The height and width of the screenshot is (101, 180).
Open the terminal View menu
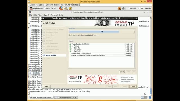pos(40,15)
